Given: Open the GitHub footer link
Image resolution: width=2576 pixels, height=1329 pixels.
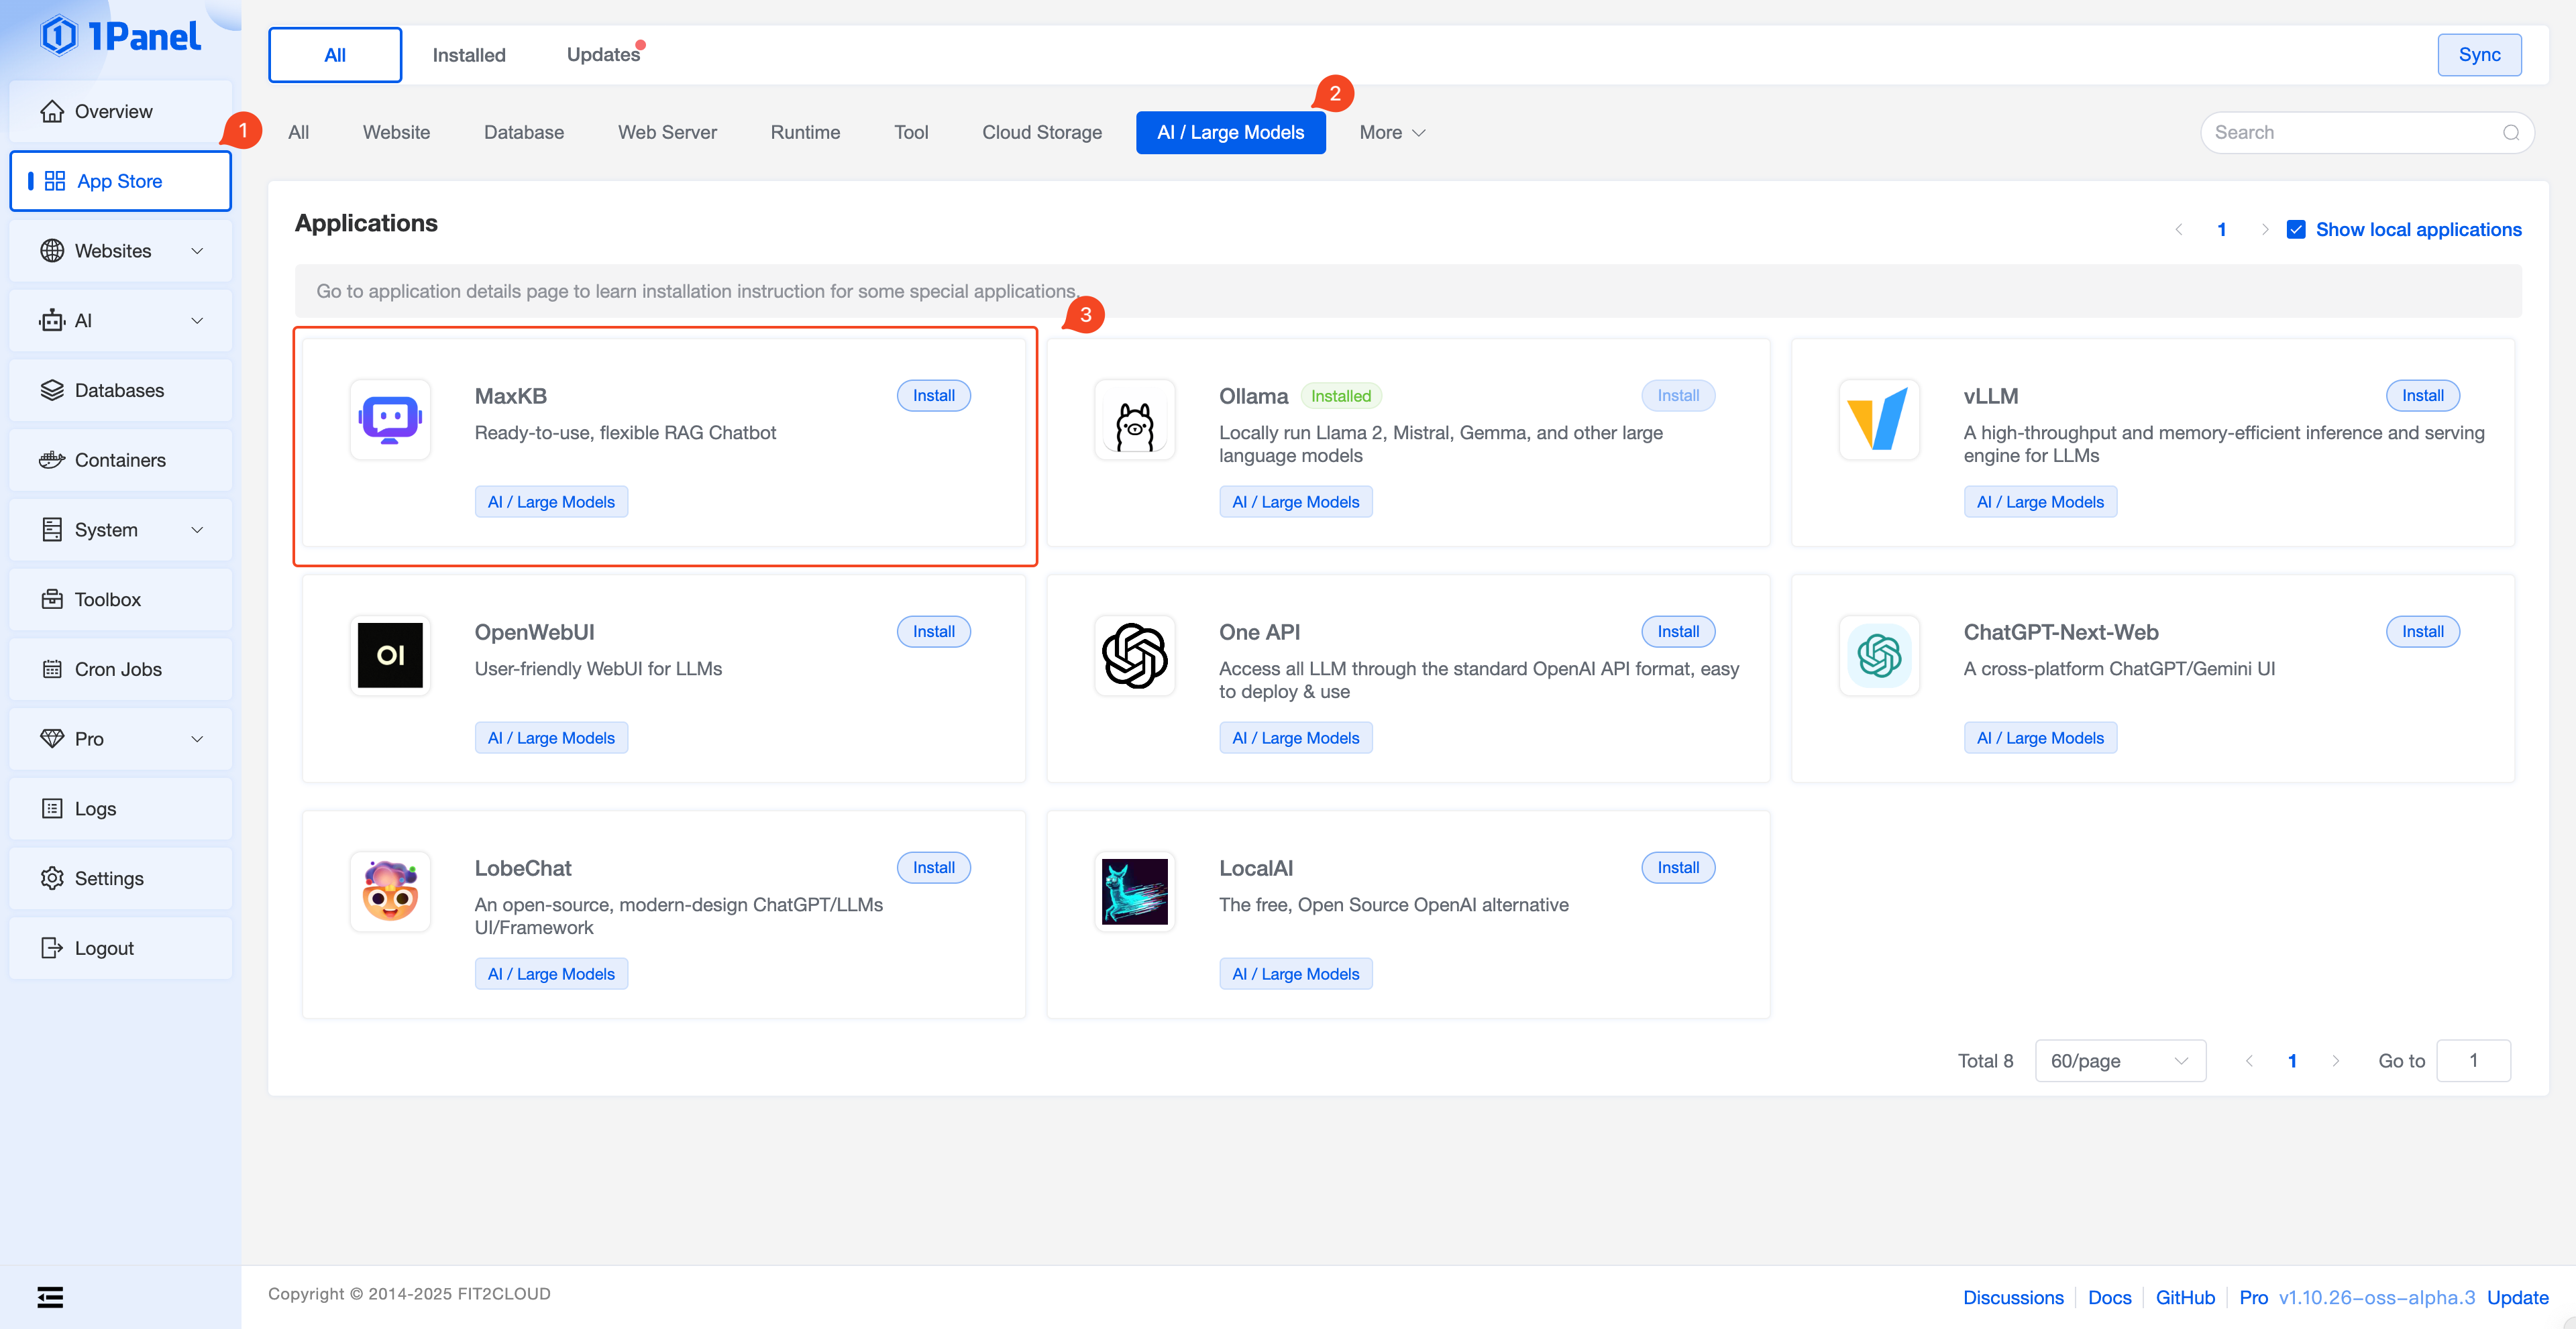Looking at the screenshot, I should [2185, 1297].
